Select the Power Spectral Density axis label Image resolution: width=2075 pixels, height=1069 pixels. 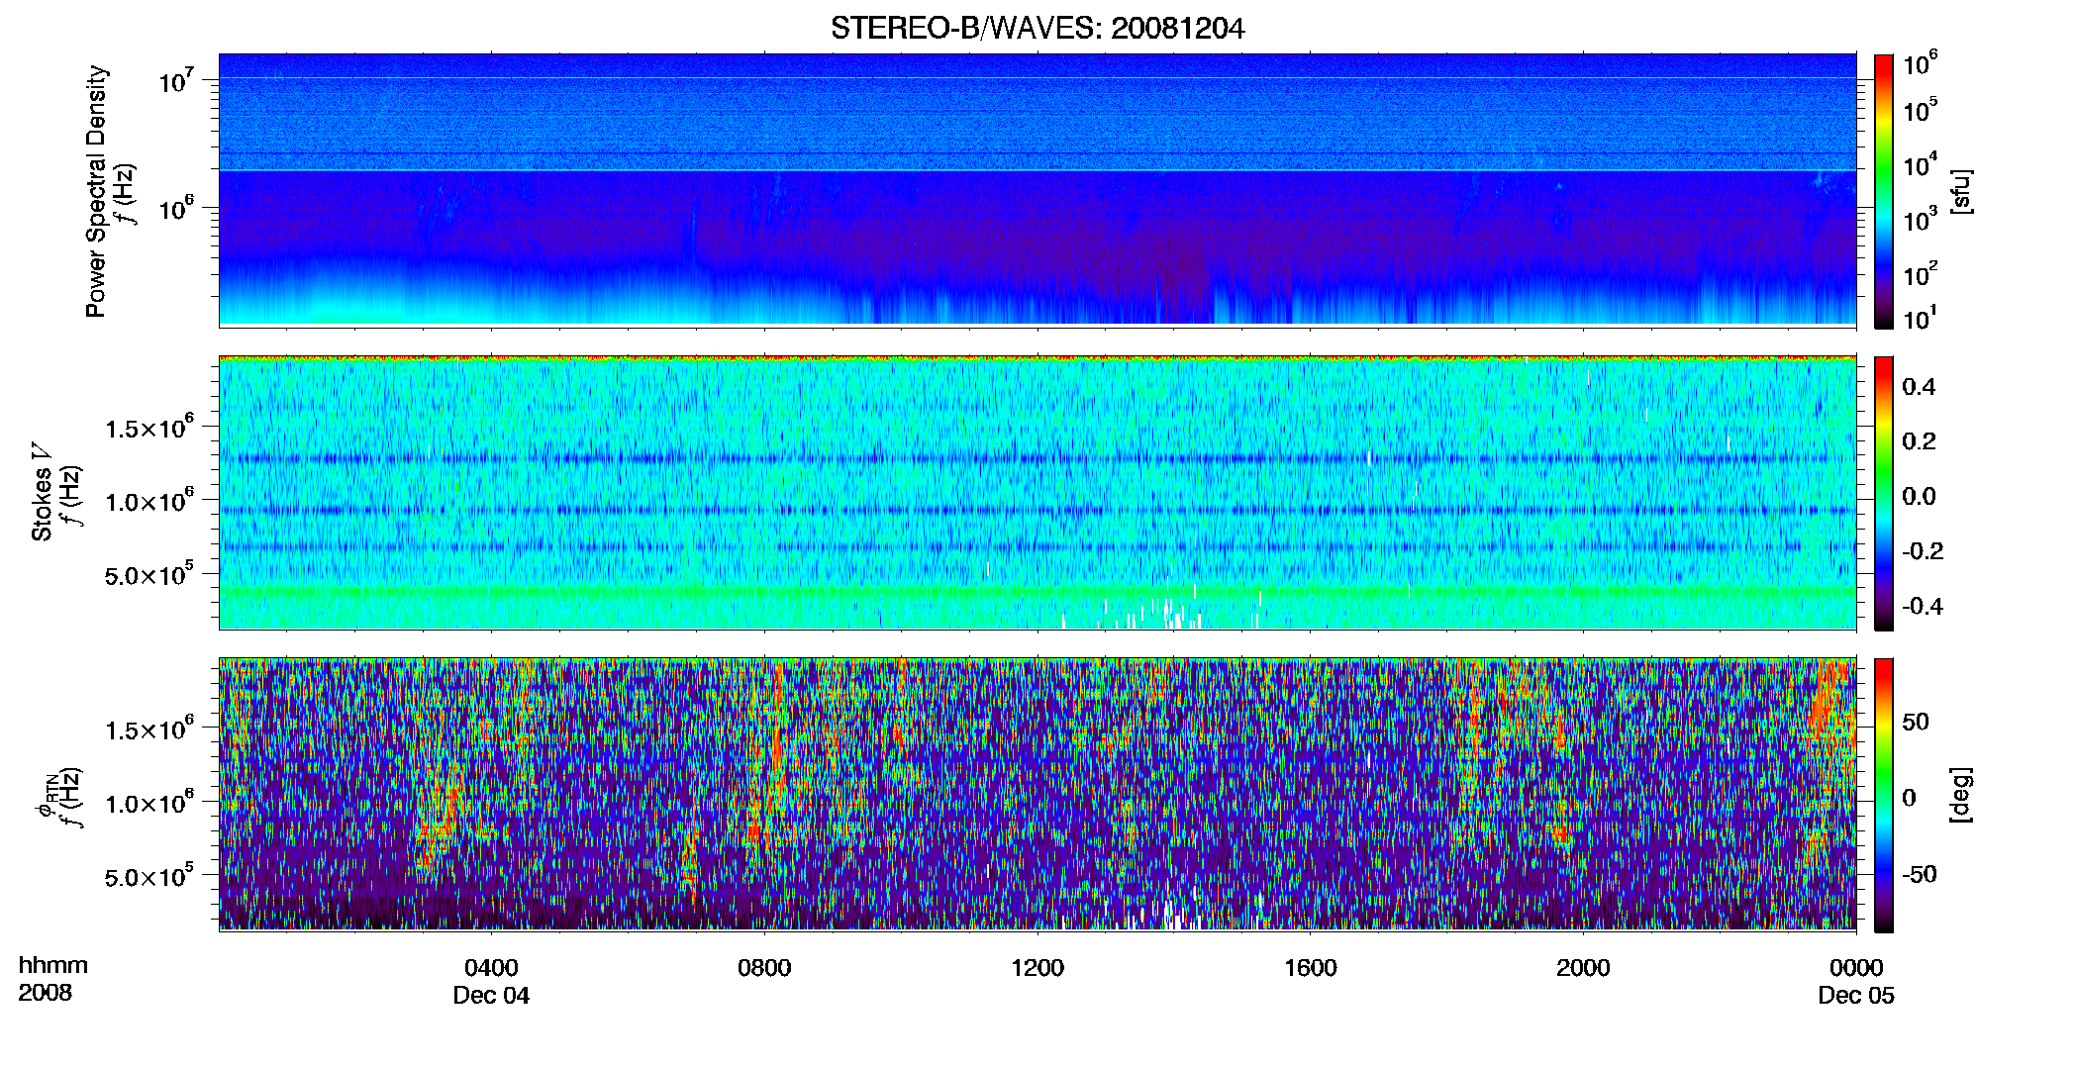coord(96,191)
